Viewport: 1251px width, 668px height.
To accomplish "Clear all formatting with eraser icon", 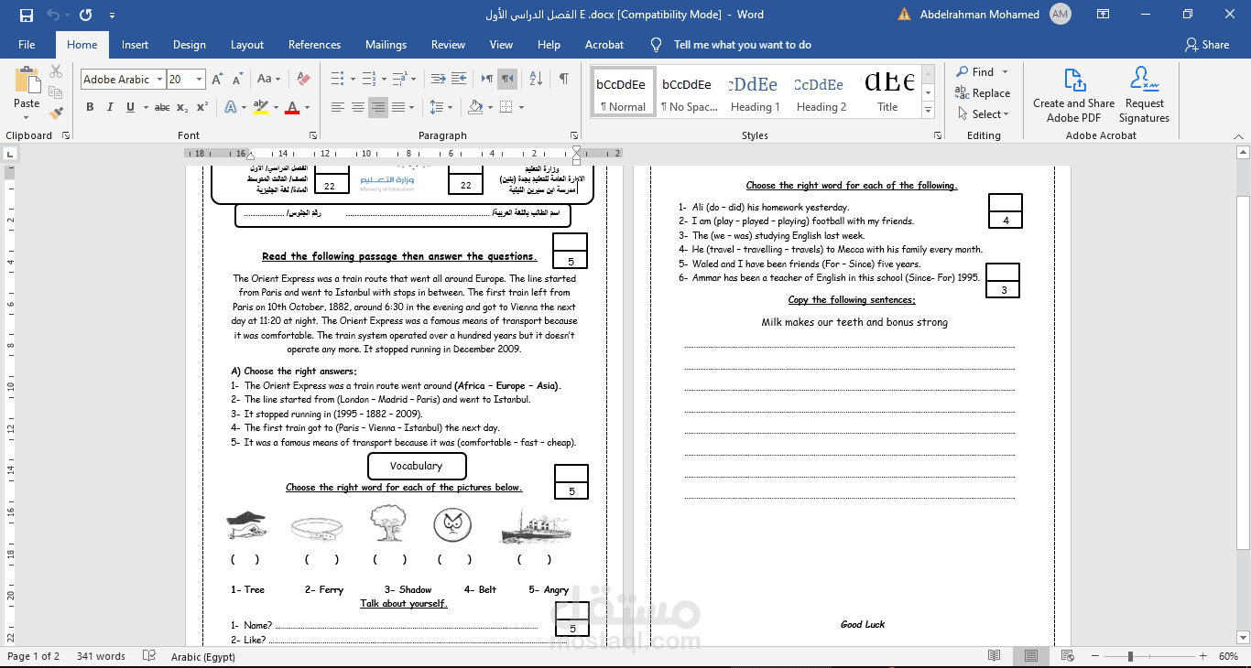I will (x=303, y=80).
